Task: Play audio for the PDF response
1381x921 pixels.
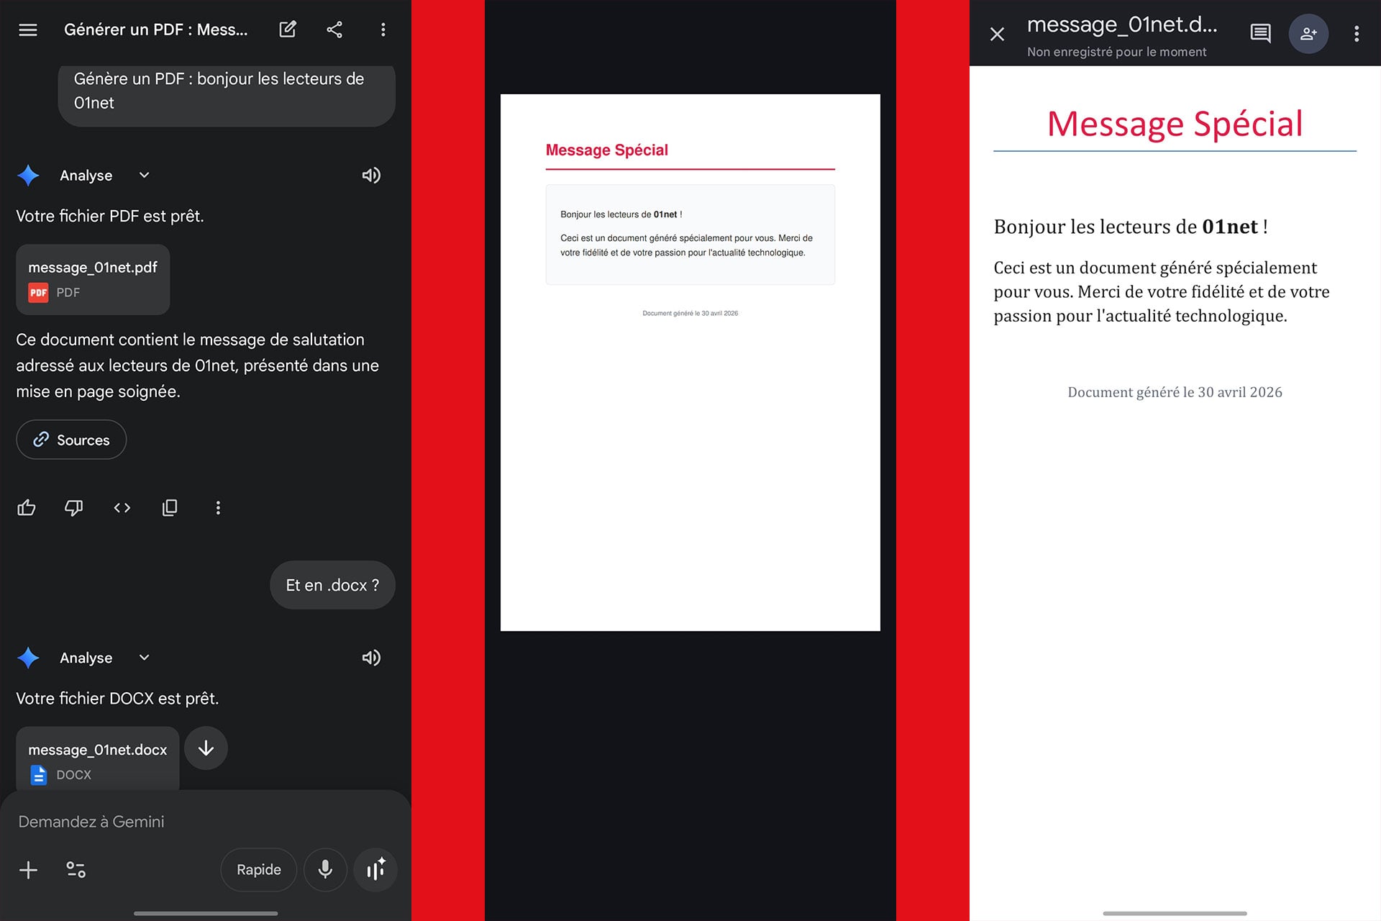Action: point(371,175)
